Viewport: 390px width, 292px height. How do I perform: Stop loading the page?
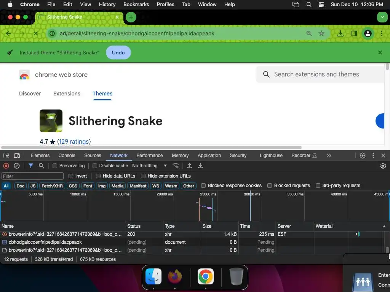[x=36, y=33]
